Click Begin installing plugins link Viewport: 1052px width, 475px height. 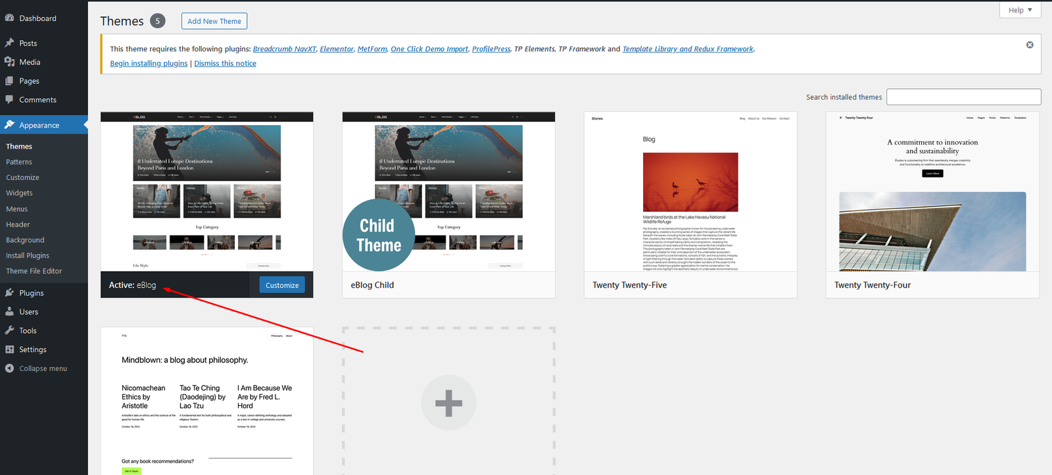(149, 63)
